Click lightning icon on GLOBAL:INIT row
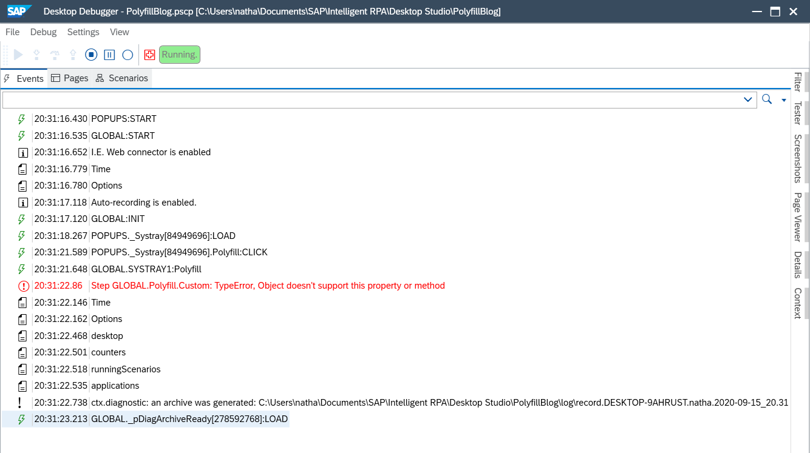Image resolution: width=810 pixels, height=453 pixels. point(22,220)
